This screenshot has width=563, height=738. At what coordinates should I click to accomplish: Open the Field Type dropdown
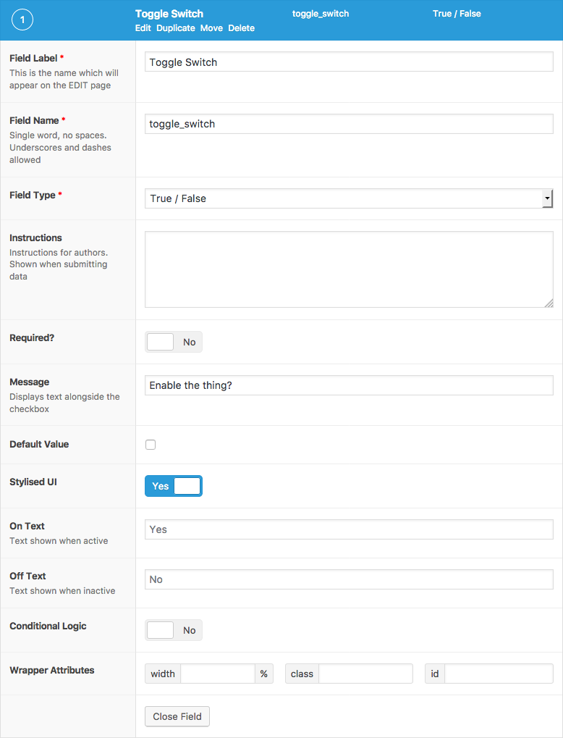coord(344,198)
